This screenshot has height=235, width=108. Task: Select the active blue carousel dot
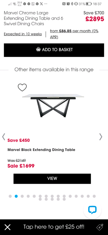(16, 196)
